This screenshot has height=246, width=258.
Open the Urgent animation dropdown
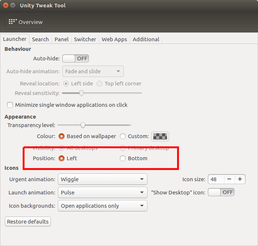click(x=103, y=179)
